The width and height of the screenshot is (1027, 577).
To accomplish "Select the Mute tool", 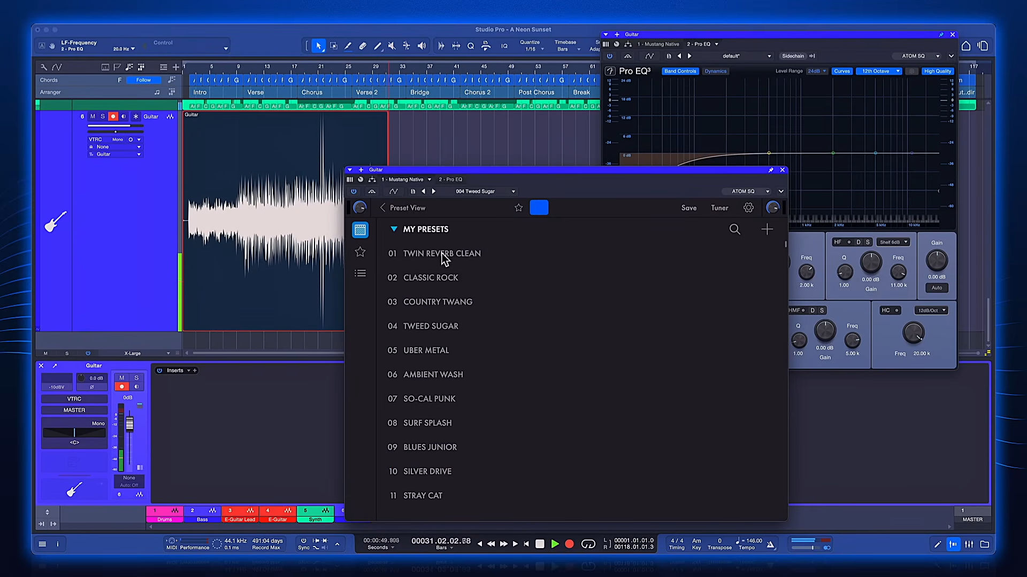I will click(x=392, y=46).
